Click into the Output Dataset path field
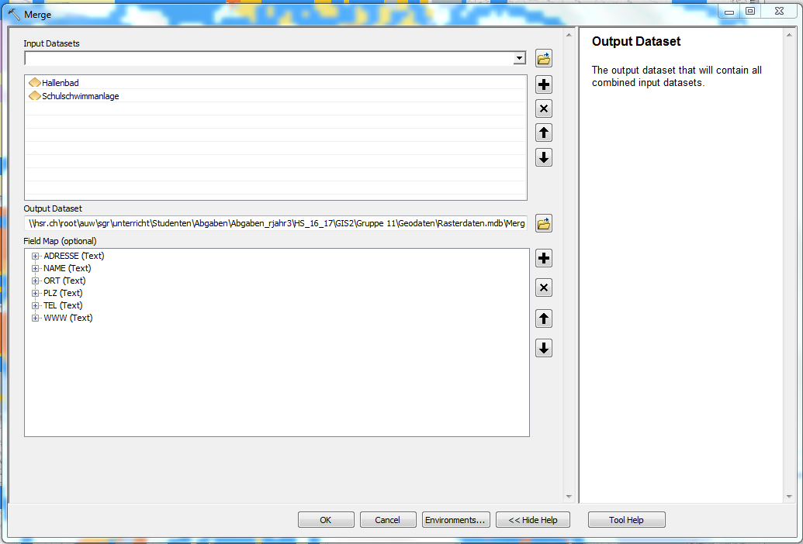This screenshot has height=544, width=803. pyautogui.click(x=275, y=224)
